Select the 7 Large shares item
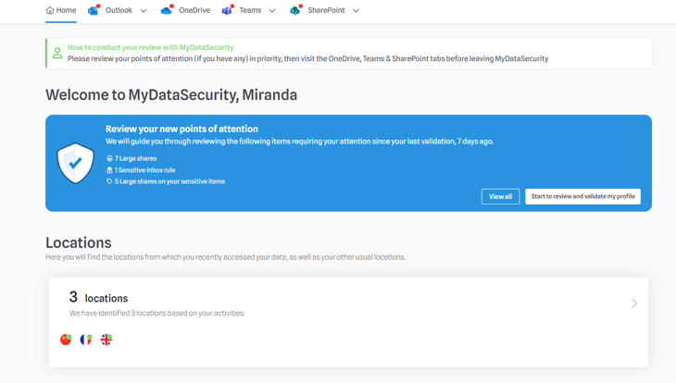This screenshot has height=383, width=676. click(135, 158)
